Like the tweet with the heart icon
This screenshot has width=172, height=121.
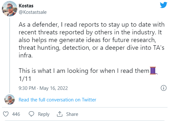[6, 114]
